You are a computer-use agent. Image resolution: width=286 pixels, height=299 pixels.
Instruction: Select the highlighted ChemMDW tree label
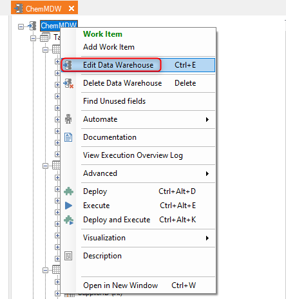tap(59, 25)
